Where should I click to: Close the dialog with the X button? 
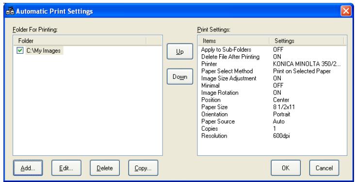(x=346, y=11)
